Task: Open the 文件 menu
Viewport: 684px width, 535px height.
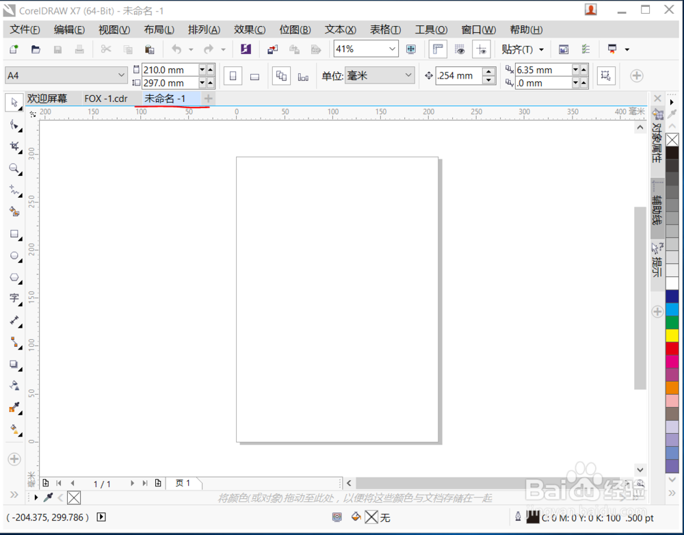Action: [25, 29]
